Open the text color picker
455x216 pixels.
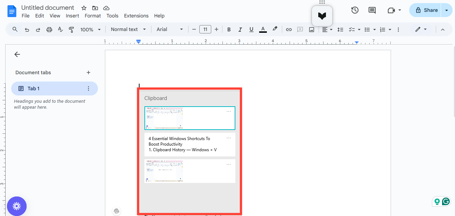263,30
